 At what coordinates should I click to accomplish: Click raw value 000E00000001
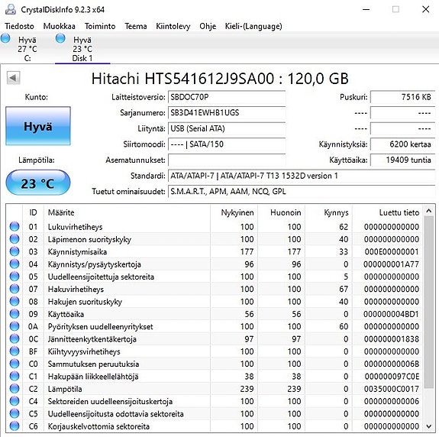pos(392,251)
